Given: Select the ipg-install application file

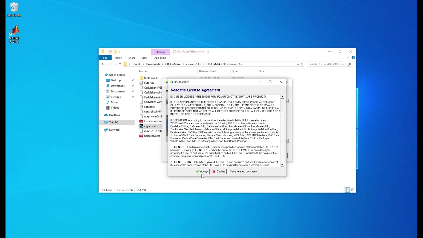Looking at the screenshot, I should point(150,126).
